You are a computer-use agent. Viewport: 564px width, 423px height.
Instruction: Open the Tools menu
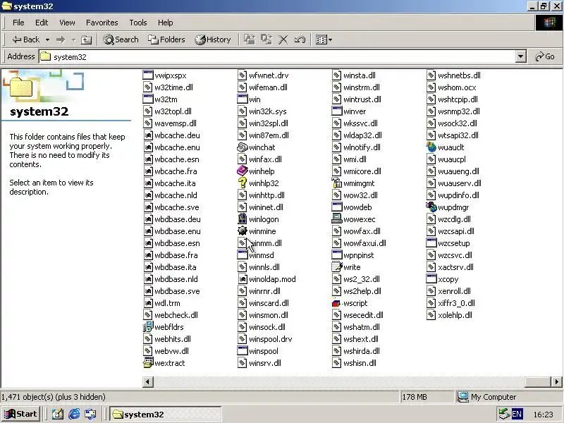[x=138, y=23]
